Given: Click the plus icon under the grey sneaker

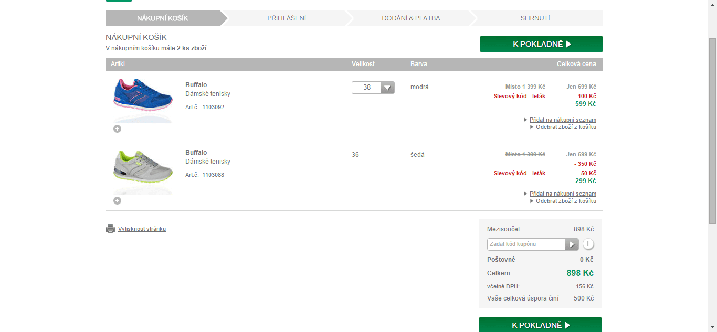Looking at the screenshot, I should tap(117, 200).
